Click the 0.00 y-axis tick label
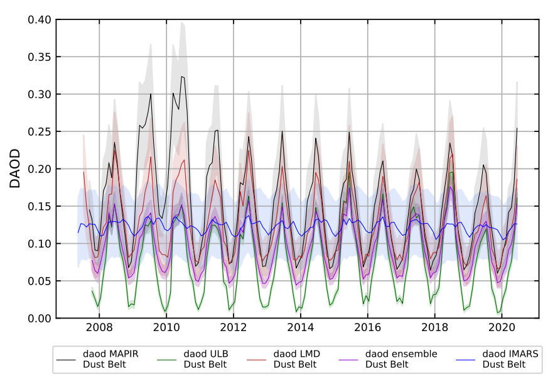The height and width of the screenshot is (382, 560). 39,318
